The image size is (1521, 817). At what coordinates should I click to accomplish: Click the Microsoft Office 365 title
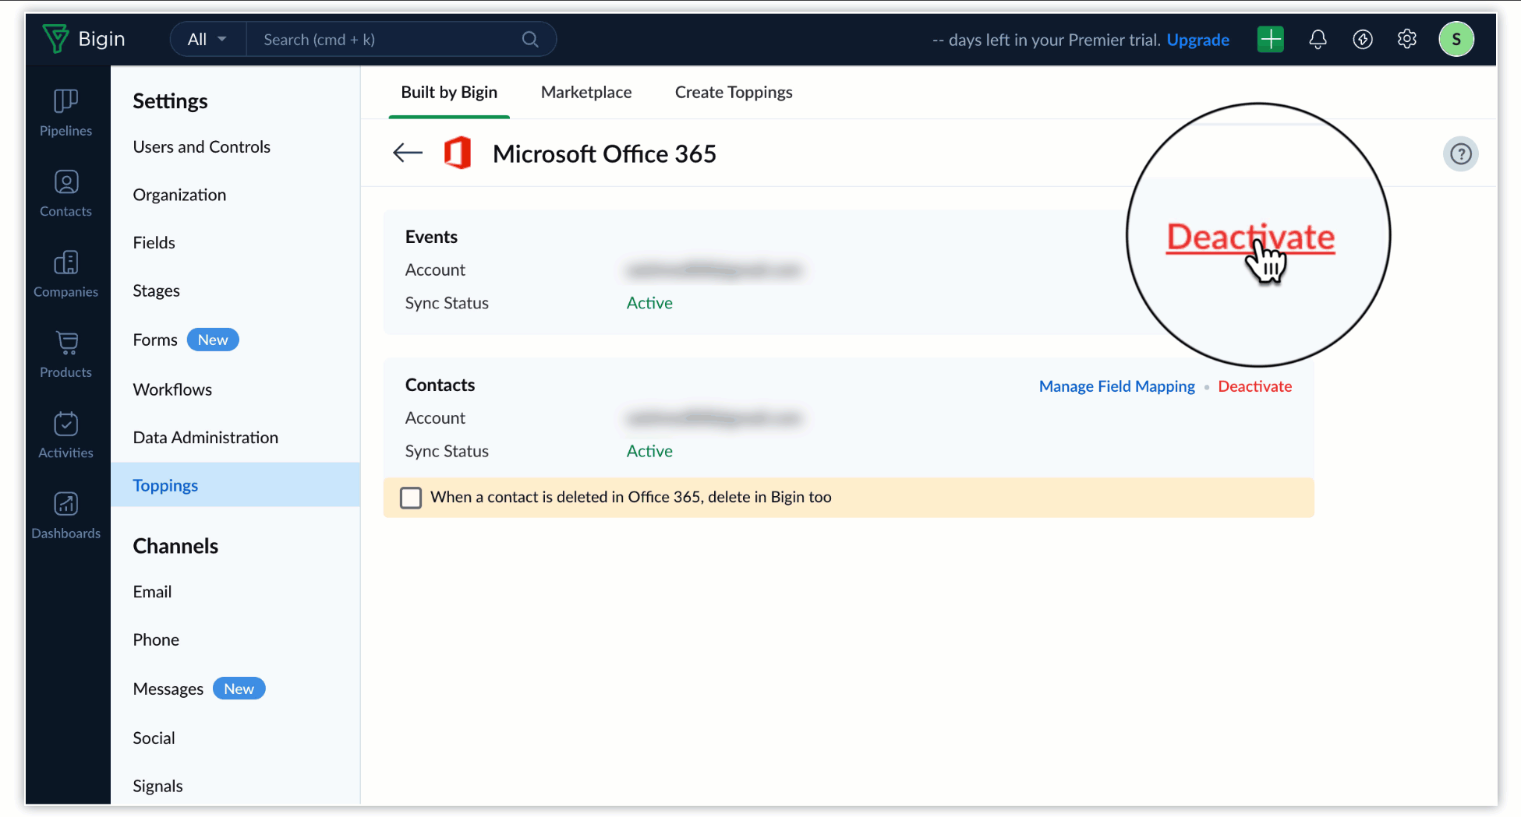tap(604, 153)
